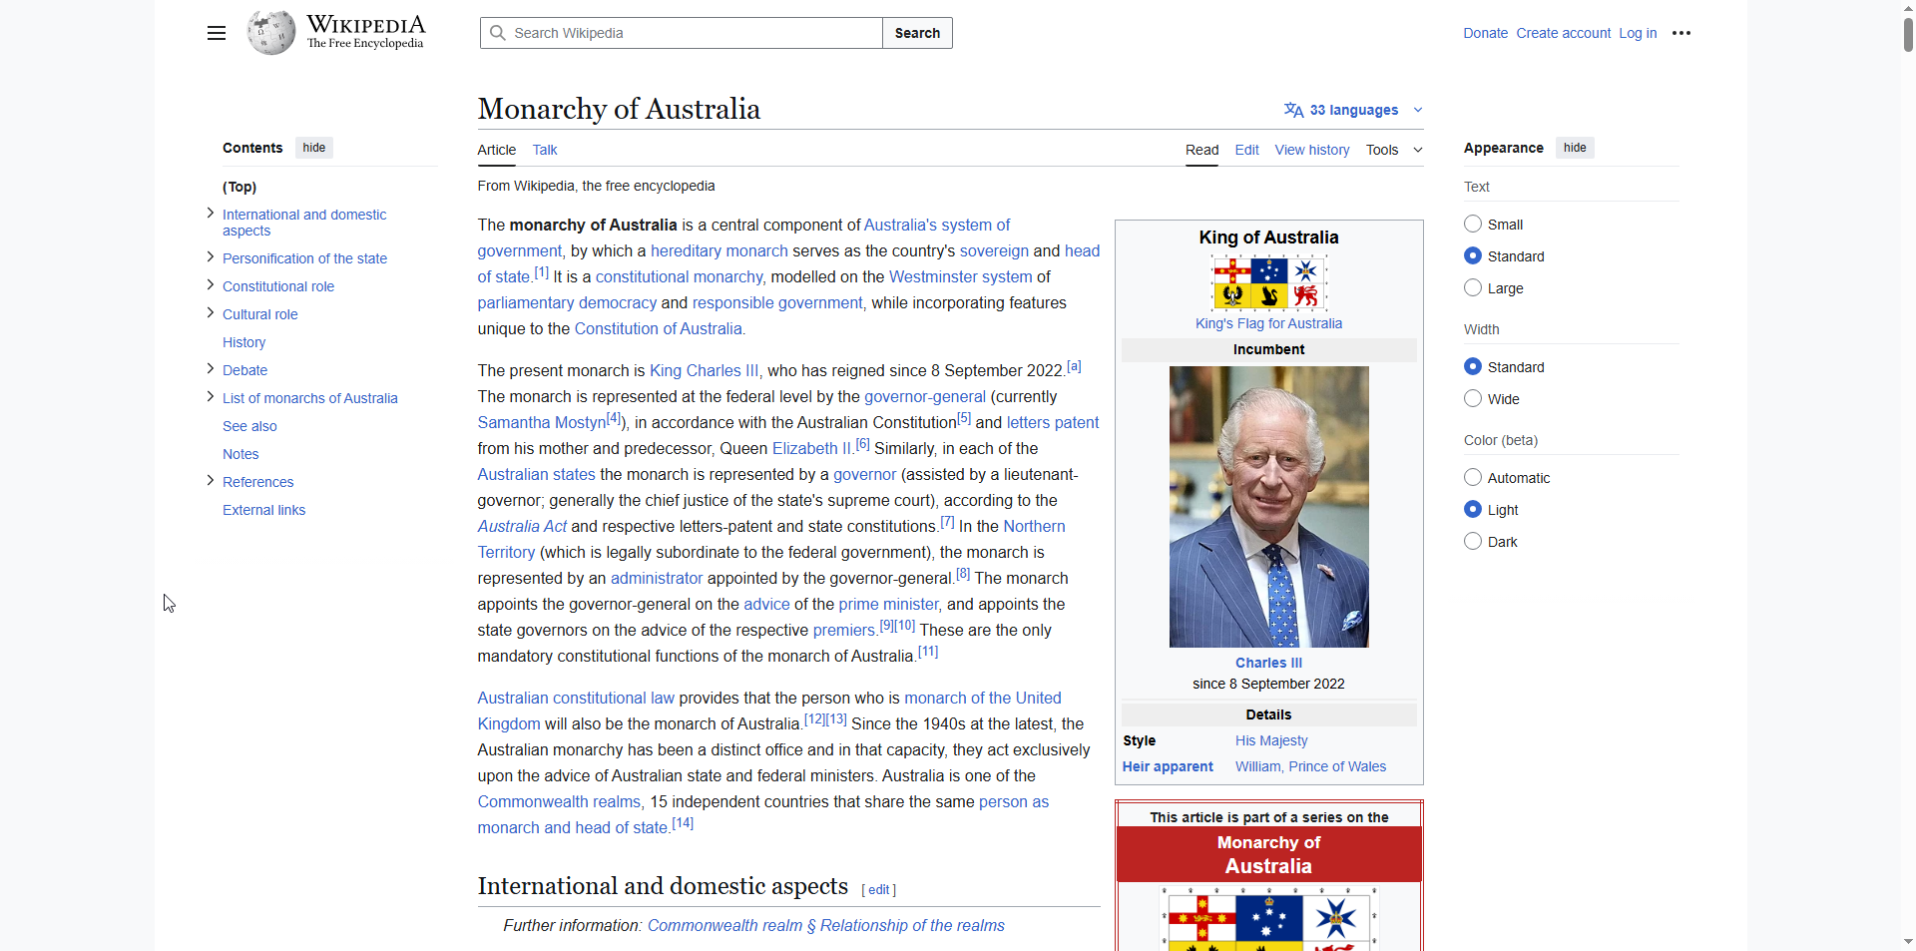Open King Charles III article link
Image resolution: width=1916 pixels, height=951 pixels.
click(704, 370)
